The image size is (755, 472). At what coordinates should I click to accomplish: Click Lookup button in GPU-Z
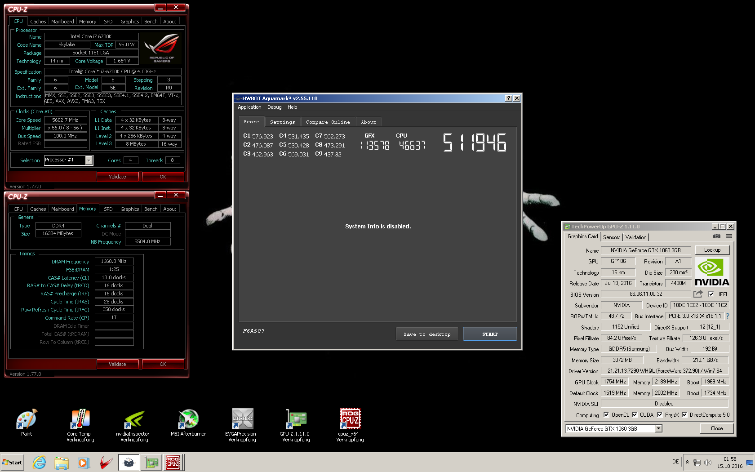pos(712,250)
